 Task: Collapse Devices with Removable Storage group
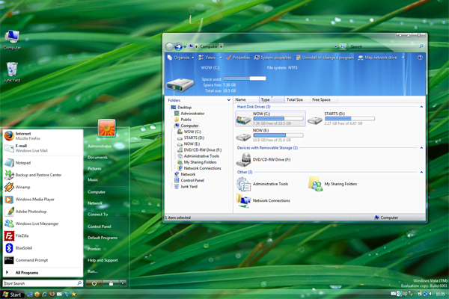click(x=421, y=148)
